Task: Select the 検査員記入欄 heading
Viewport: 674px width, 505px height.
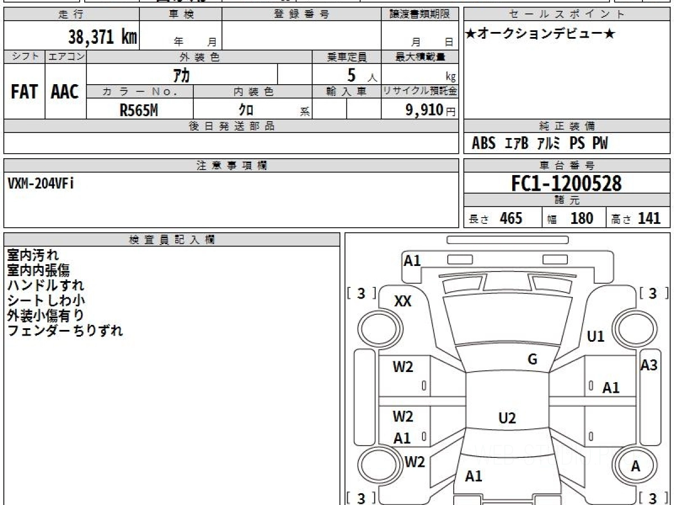Action: click(x=172, y=240)
